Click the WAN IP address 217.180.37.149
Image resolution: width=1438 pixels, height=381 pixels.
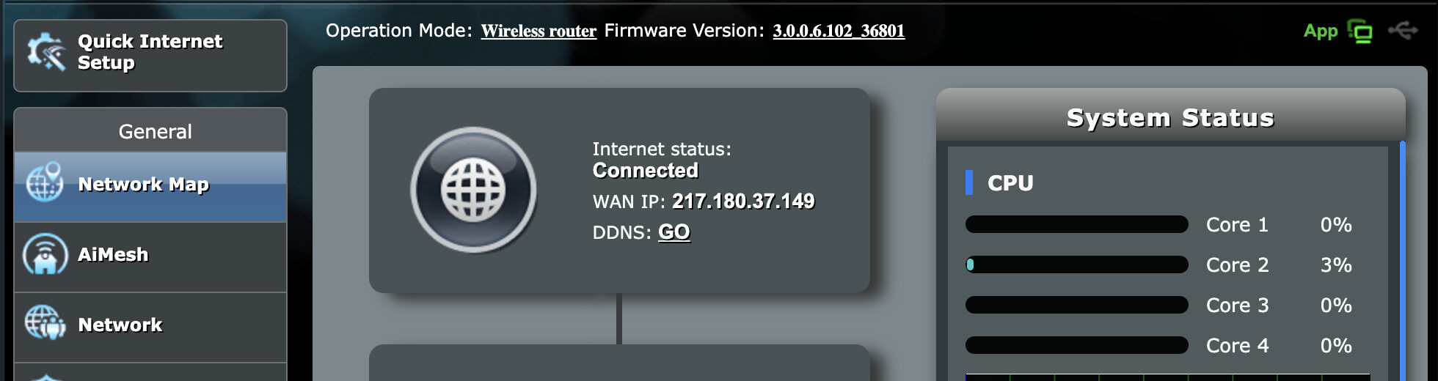(743, 201)
